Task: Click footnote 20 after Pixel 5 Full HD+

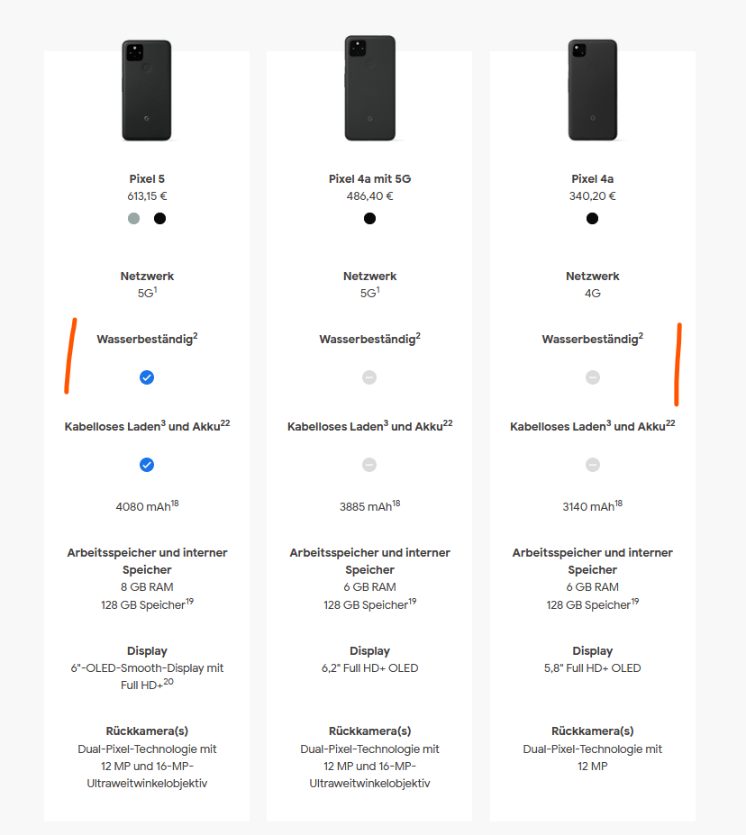Action: pyautogui.click(x=168, y=682)
